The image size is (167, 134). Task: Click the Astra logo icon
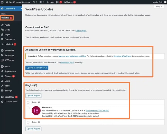point(2,66)
